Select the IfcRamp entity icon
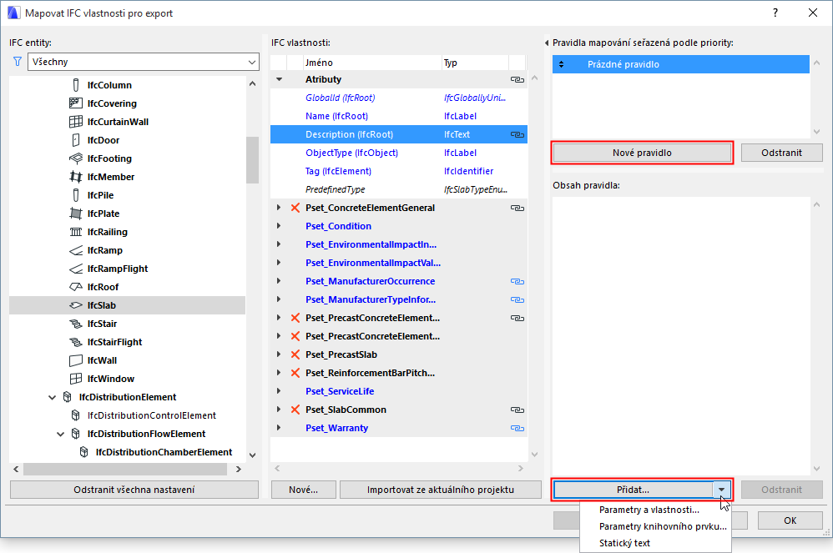This screenshot has height=553, width=833. click(76, 250)
